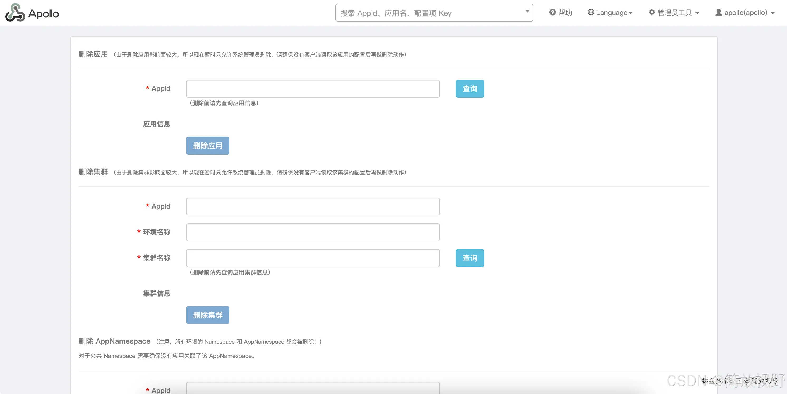
Task: Click the 集群名称 input field
Action: click(x=313, y=258)
